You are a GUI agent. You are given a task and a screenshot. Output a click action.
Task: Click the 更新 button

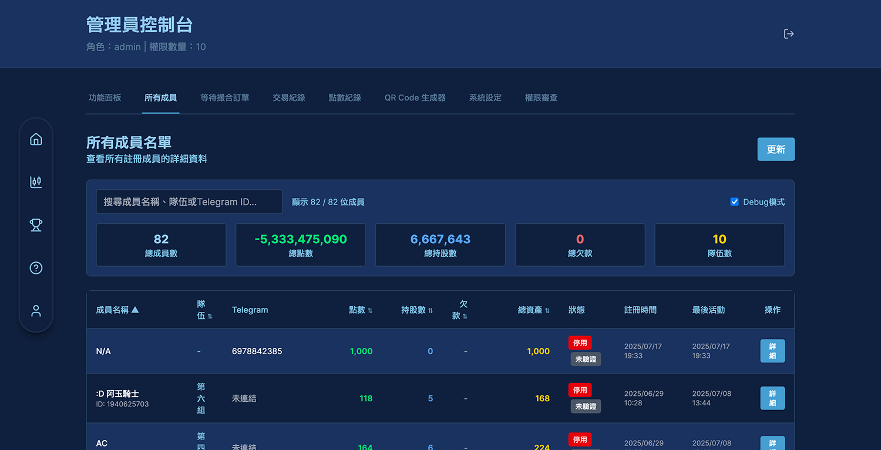[x=776, y=149]
